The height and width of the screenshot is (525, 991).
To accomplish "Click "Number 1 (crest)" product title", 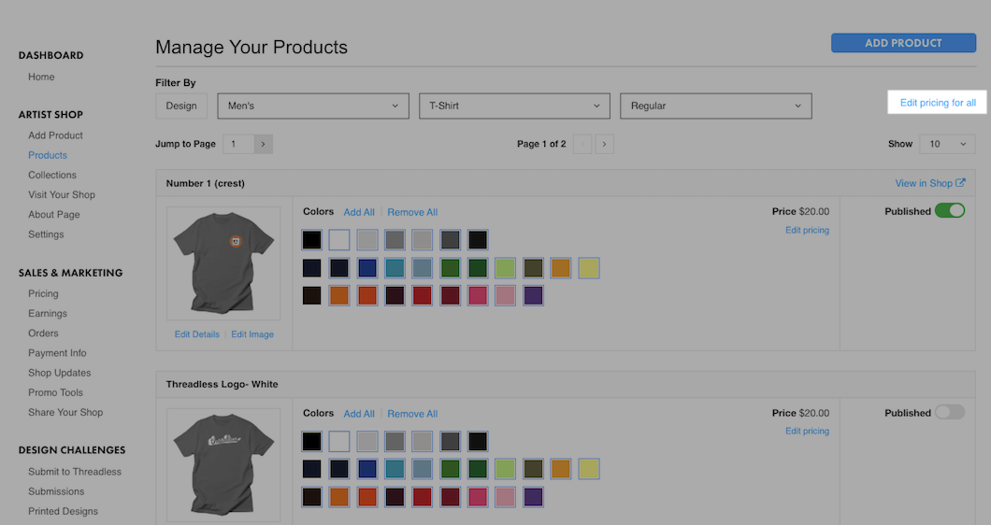I will (x=206, y=183).
